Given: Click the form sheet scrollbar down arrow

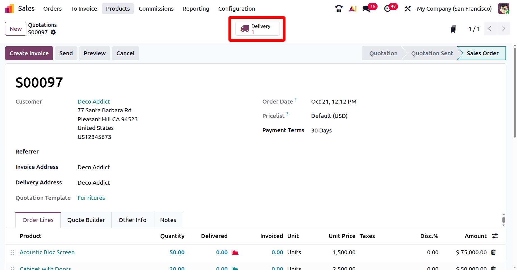Looking at the screenshot, I should [504, 225].
